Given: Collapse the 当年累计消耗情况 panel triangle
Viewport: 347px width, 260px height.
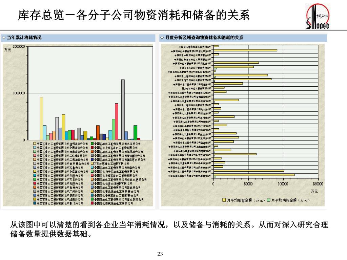Looking at the screenshot, I should click(4, 38).
